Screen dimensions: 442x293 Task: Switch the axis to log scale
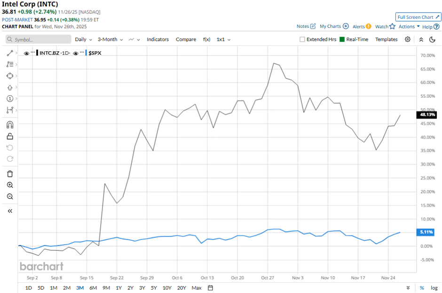(434, 288)
